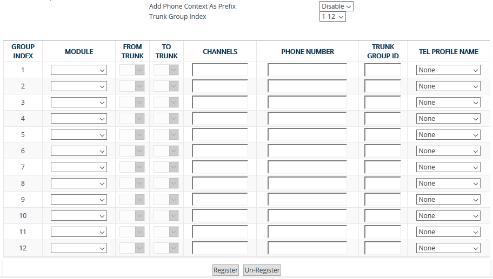
Task: Click Module dropdown for group index 9
Action: [79, 200]
